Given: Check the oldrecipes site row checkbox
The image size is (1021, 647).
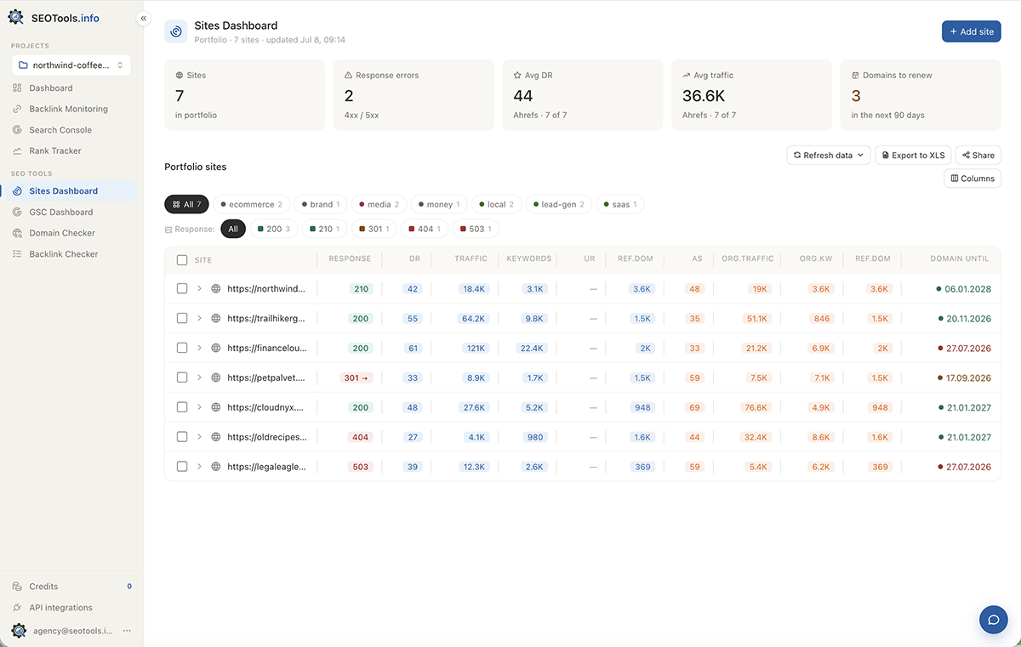Looking at the screenshot, I should point(182,437).
